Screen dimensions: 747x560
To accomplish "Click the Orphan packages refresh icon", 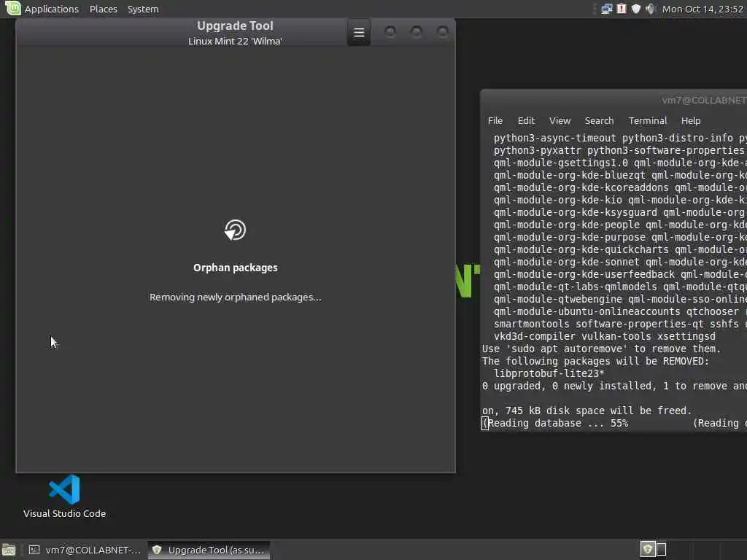I will [x=236, y=230].
